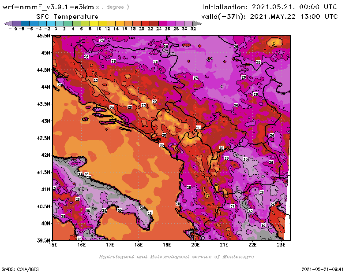Pick the legend swatch between 28 and 30
This screenshot has width=353, height=272.
[x=180, y=23]
